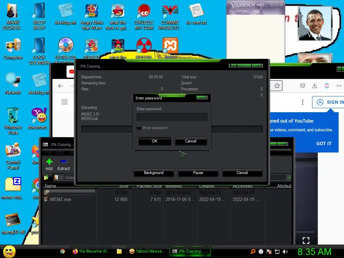Open BEEP BEEP desktop shortcut
This screenshot has width=344, height=258.
pos(39,16)
